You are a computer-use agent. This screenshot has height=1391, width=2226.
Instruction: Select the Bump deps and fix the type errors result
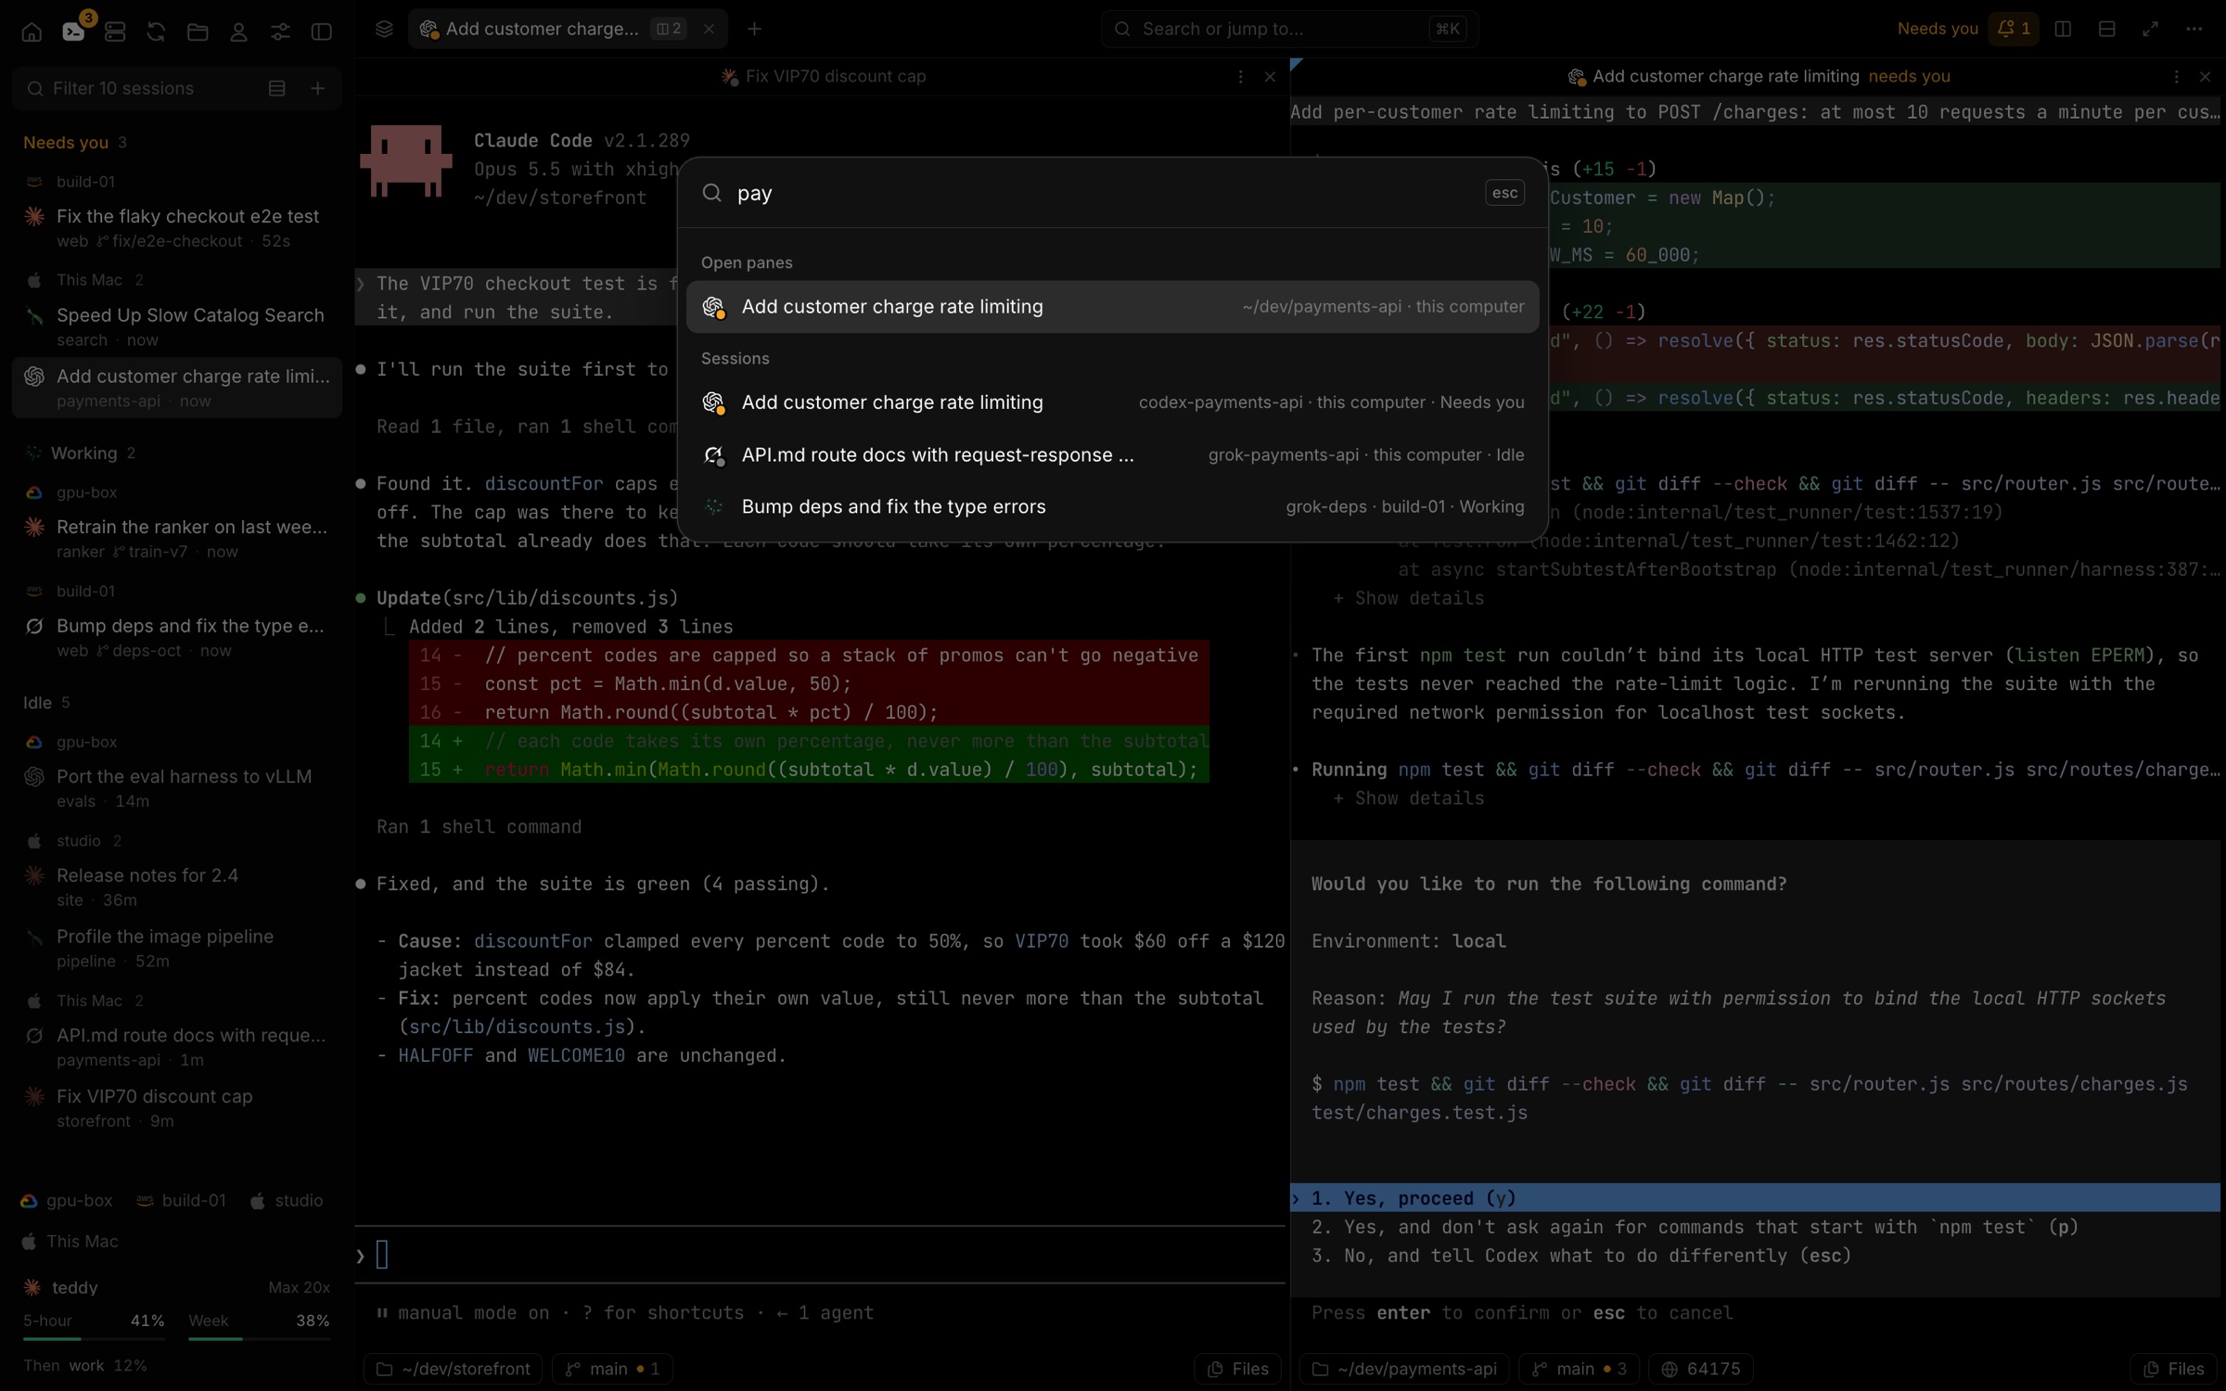coord(1112,506)
